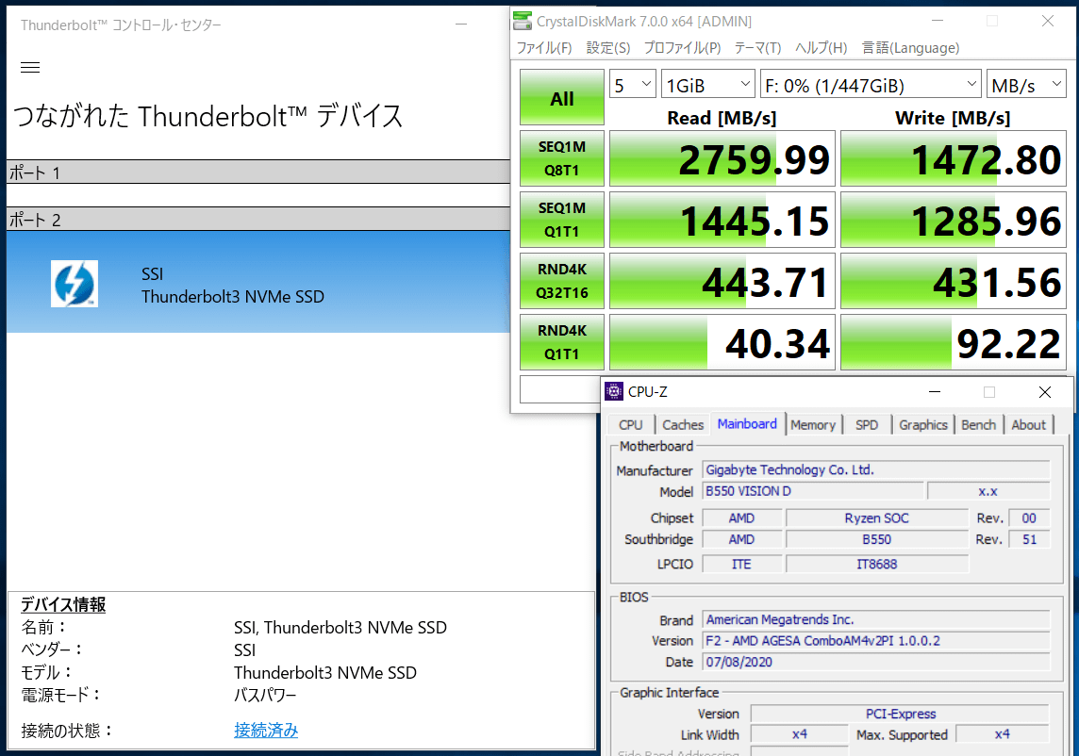This screenshot has width=1079, height=756.
Task: Start the SEQ1M Q8T1 test
Action: coord(562,158)
